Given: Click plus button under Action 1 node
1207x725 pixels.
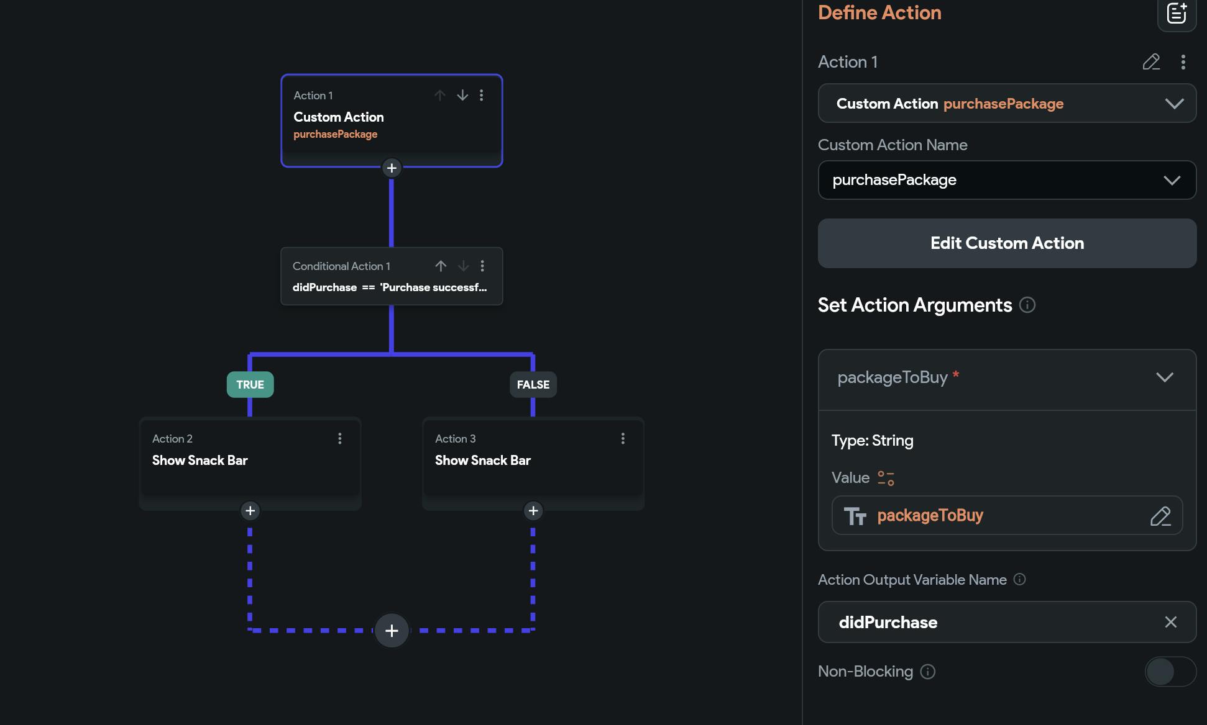Looking at the screenshot, I should pos(392,168).
